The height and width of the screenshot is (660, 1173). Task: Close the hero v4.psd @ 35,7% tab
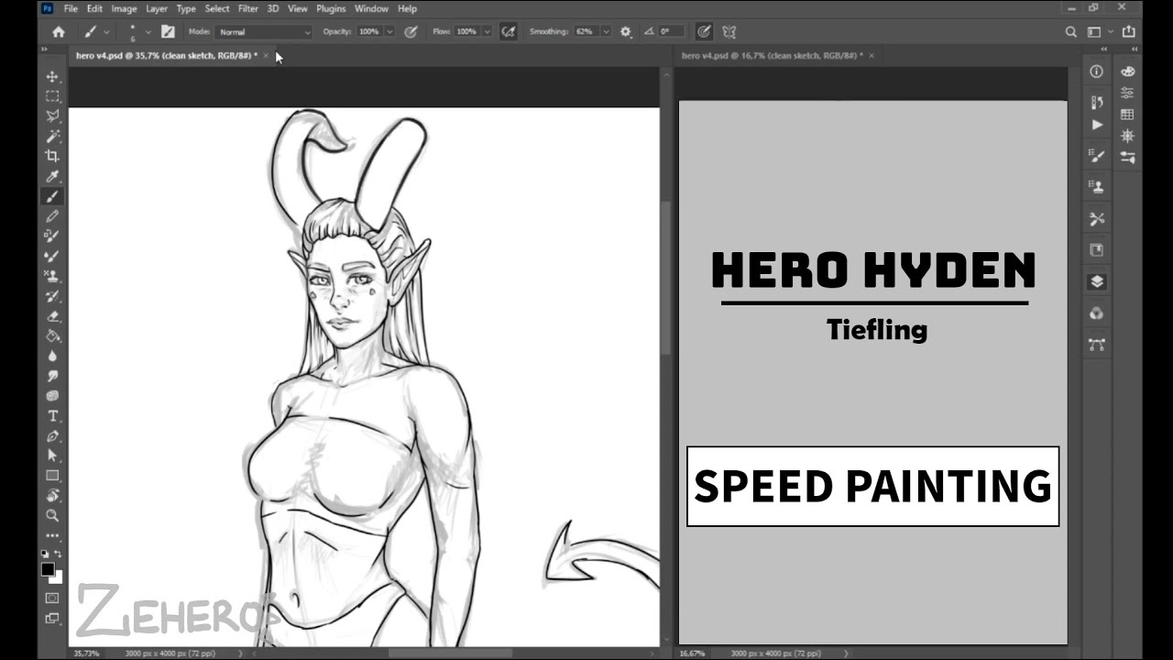(266, 56)
